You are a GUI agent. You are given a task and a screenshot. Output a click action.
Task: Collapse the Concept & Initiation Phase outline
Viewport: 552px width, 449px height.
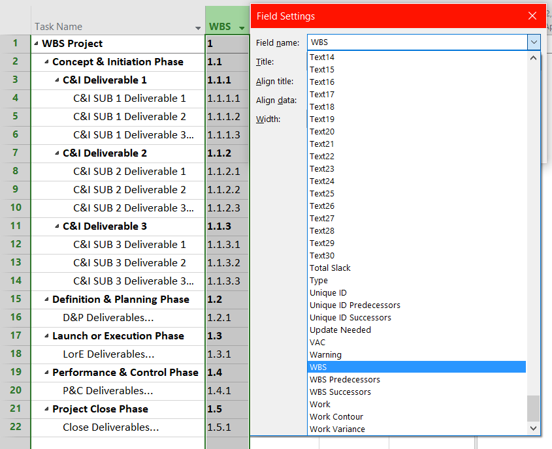click(46, 62)
